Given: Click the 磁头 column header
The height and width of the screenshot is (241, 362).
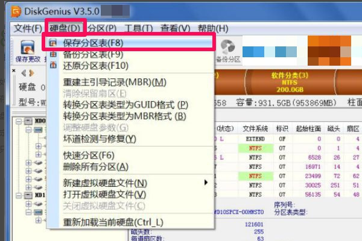Looking at the screenshot, I should 334,129.
